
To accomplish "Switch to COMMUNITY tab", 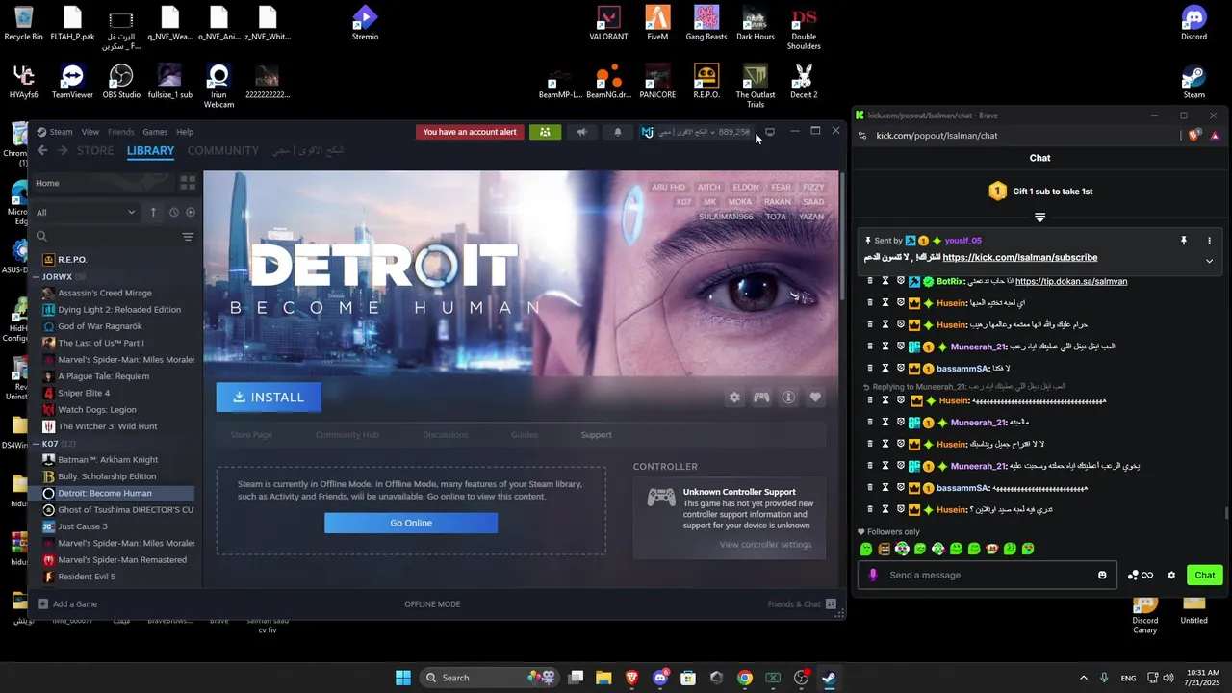I will tap(223, 151).
